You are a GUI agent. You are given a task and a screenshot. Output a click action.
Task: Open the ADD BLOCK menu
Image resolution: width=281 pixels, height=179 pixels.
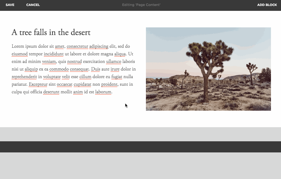(267, 5)
